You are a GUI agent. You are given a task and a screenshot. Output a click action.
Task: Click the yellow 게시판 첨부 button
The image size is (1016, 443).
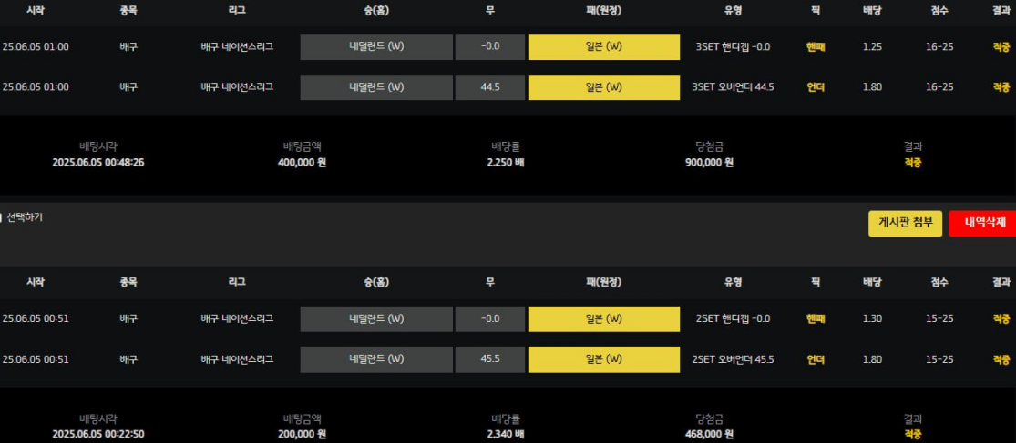905,223
